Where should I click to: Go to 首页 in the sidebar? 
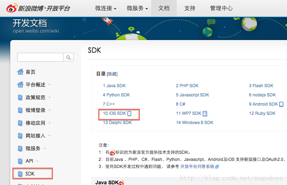click(x=31, y=72)
